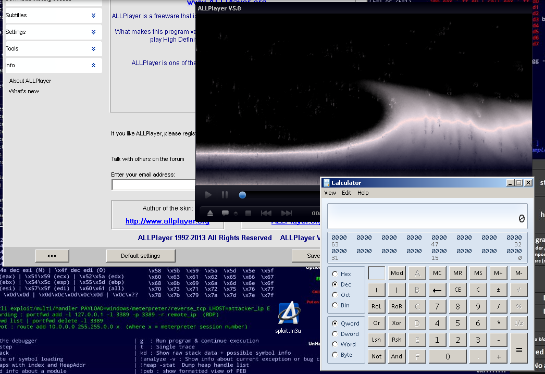Click the RoR rotate right key
The height and width of the screenshot is (374, 545).
tap(397, 306)
